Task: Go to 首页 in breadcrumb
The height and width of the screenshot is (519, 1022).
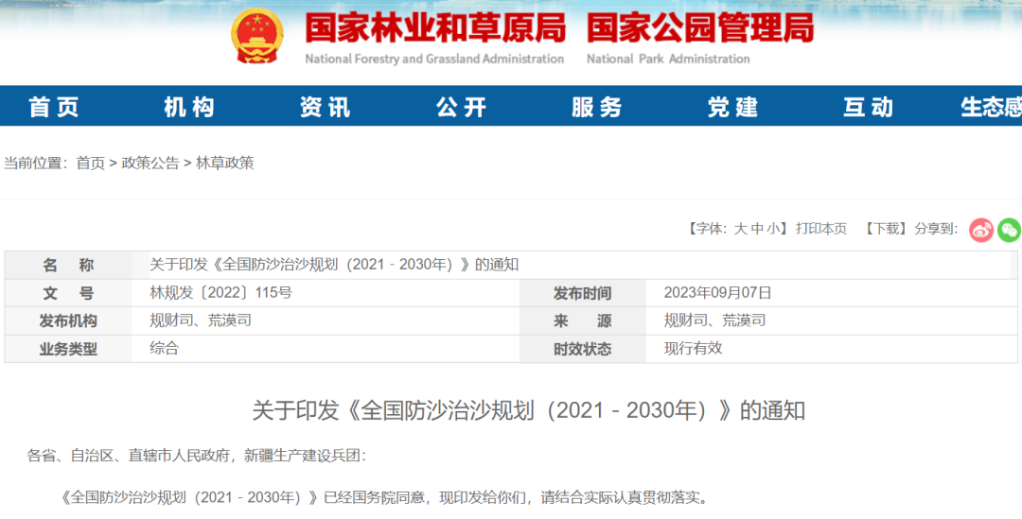Action: (x=91, y=163)
